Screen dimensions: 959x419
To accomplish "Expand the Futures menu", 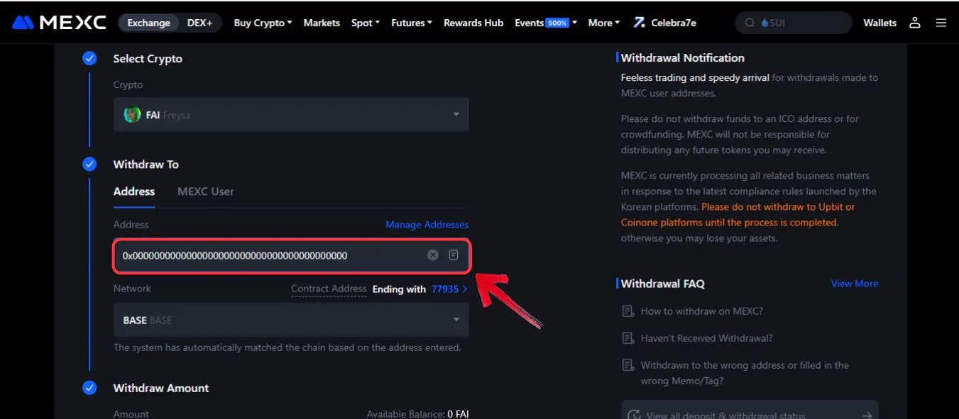I will 412,23.
